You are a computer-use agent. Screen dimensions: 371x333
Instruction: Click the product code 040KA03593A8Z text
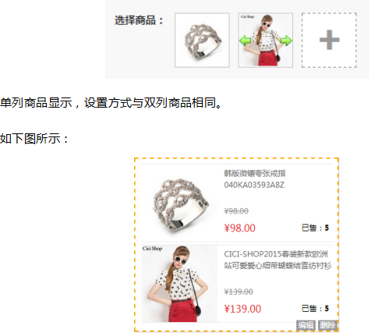click(x=254, y=185)
